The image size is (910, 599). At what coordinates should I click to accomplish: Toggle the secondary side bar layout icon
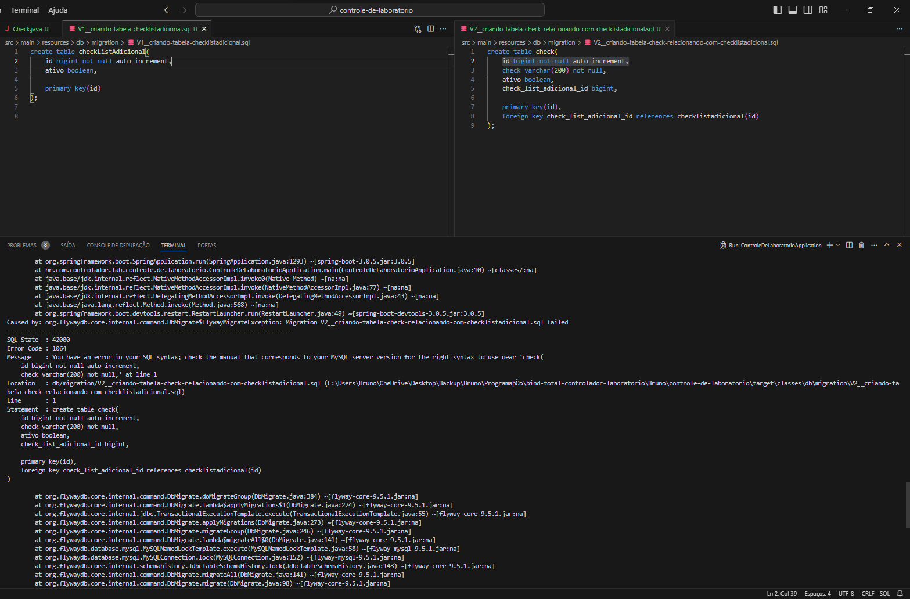[808, 10]
